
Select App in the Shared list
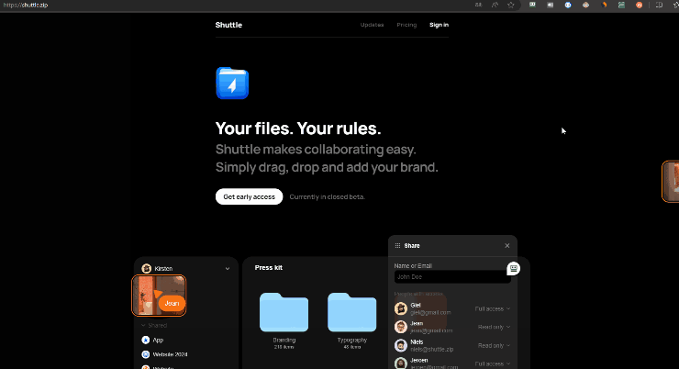point(158,340)
